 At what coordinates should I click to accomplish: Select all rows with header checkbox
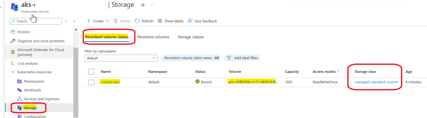coord(91,72)
